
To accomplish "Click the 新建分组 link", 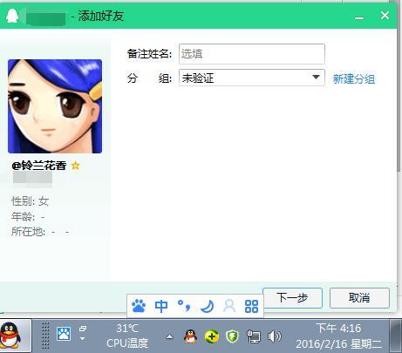I will point(354,78).
